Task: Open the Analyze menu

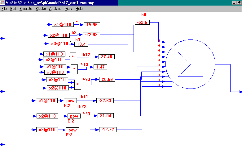Action: (x=55, y=9)
